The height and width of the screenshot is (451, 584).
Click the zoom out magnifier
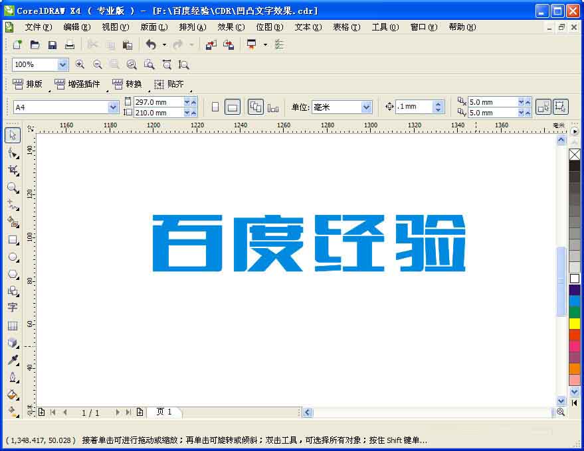(x=97, y=65)
